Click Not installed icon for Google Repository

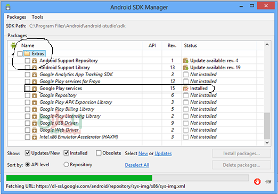[186, 95]
